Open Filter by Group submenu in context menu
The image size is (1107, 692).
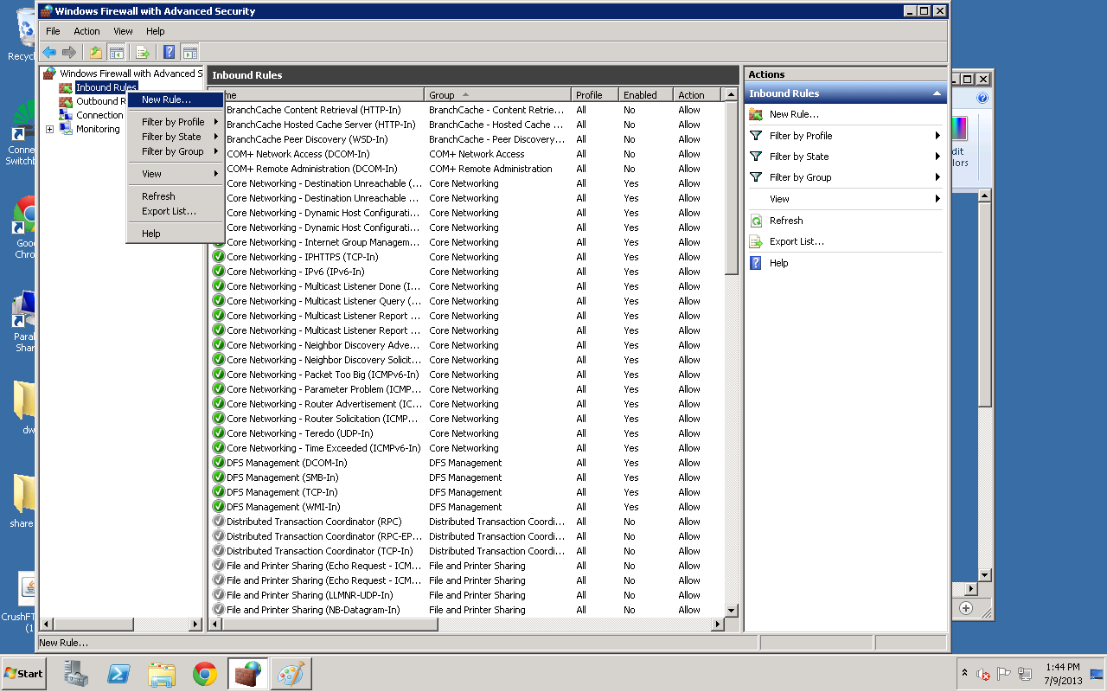coord(176,151)
